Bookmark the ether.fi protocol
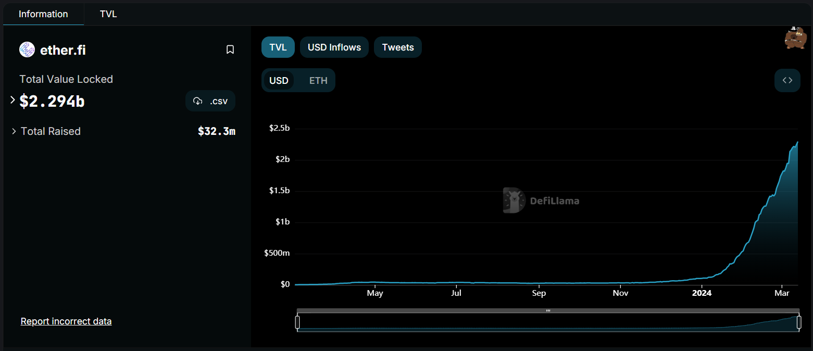 (230, 49)
